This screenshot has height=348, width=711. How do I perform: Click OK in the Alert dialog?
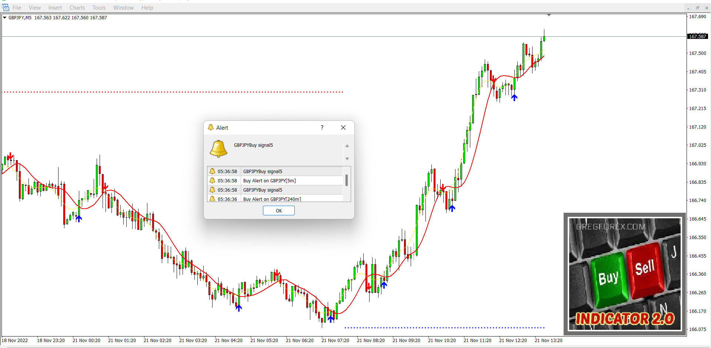pos(278,211)
